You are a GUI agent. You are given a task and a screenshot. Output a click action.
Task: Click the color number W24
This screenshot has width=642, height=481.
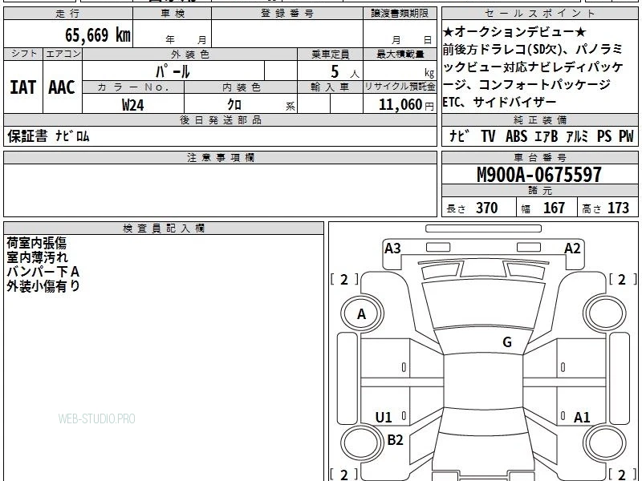click(132, 105)
